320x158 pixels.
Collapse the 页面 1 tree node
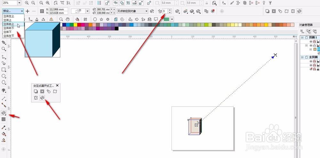coord(302,38)
